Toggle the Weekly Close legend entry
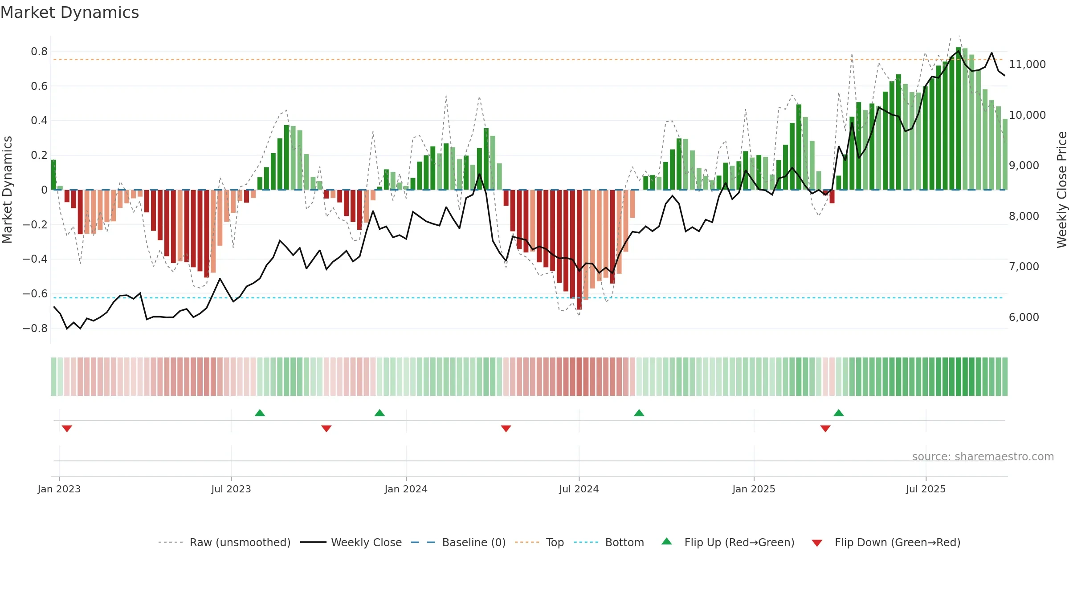 (x=351, y=542)
